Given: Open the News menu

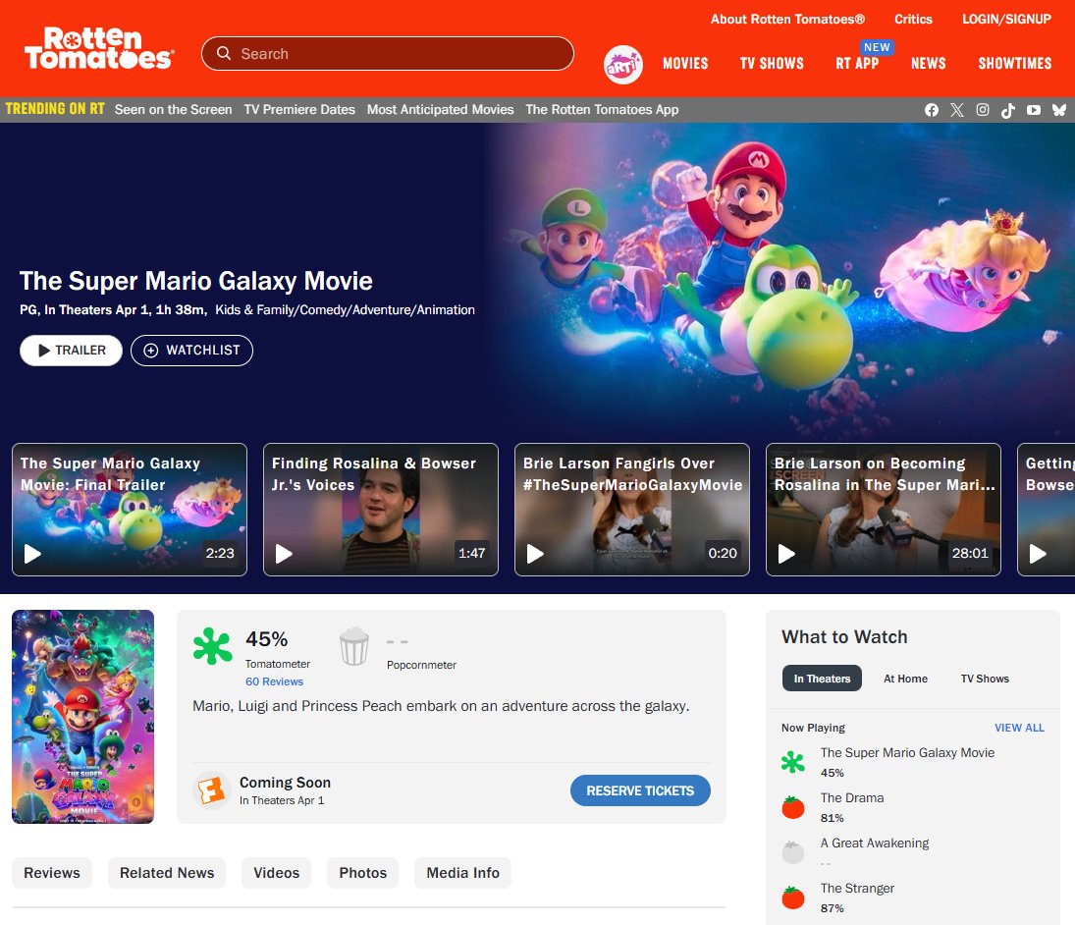Looking at the screenshot, I should (929, 64).
